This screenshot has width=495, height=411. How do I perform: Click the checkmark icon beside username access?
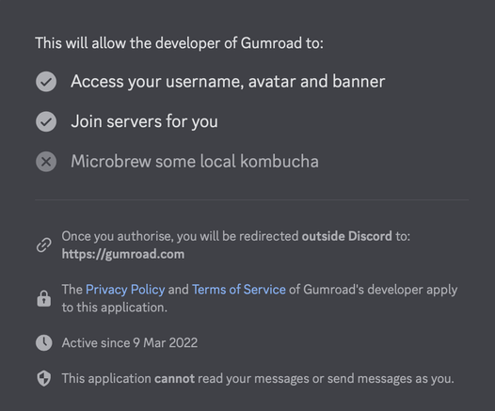(46, 82)
